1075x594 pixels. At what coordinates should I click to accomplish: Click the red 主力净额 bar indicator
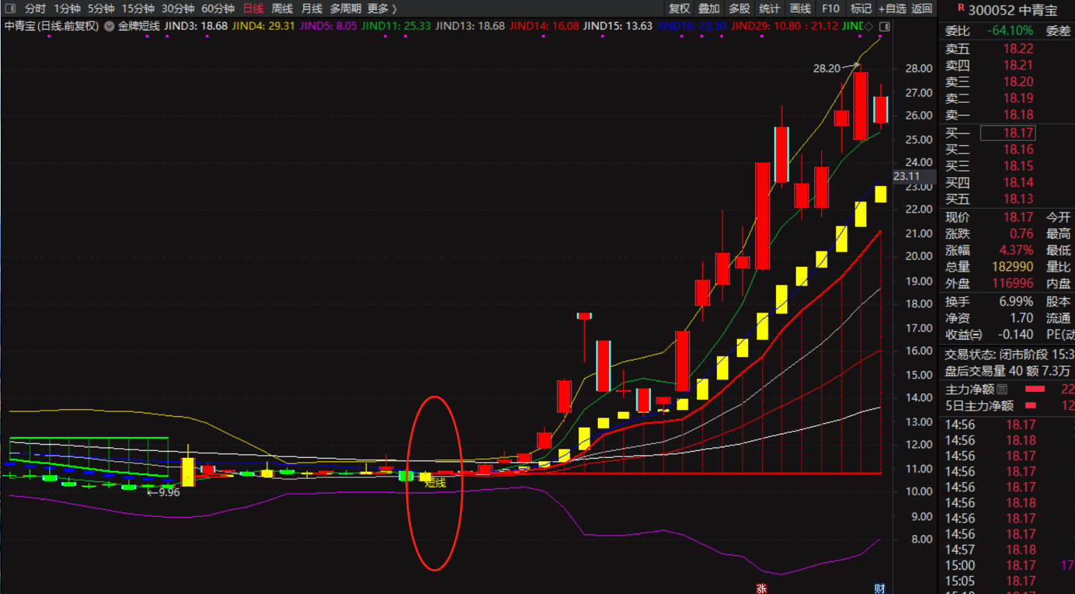click(1035, 389)
